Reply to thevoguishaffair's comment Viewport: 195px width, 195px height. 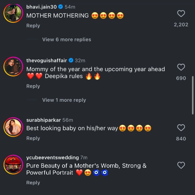click(33, 86)
